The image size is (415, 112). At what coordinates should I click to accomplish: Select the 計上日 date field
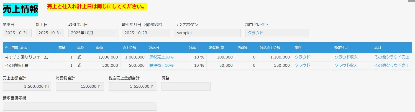coord(50,33)
